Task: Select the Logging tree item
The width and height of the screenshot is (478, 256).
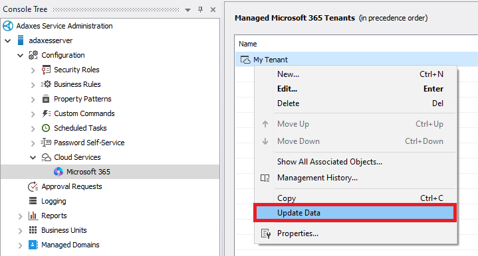Action: pos(54,201)
